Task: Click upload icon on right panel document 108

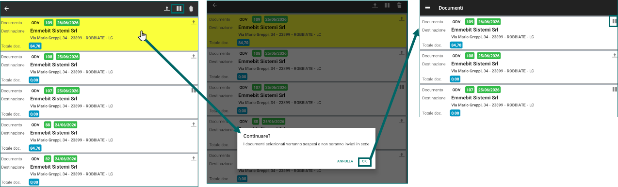Action: 615,55
